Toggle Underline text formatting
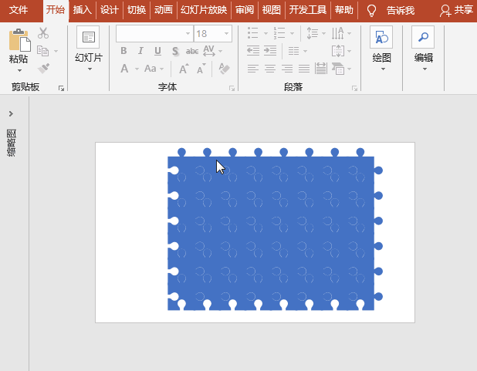Viewport: 477px width, 371px height. coord(157,51)
